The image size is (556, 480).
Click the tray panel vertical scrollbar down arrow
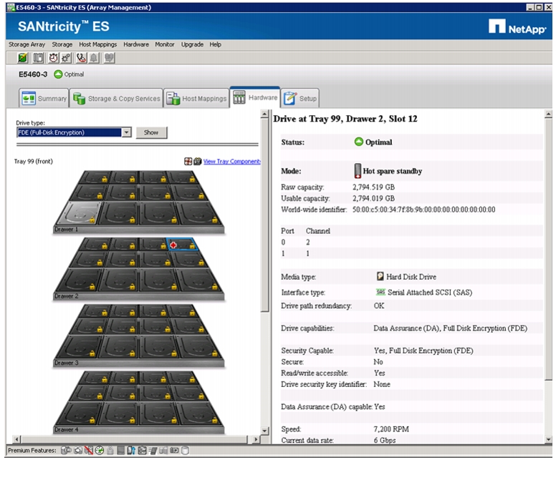click(x=264, y=431)
